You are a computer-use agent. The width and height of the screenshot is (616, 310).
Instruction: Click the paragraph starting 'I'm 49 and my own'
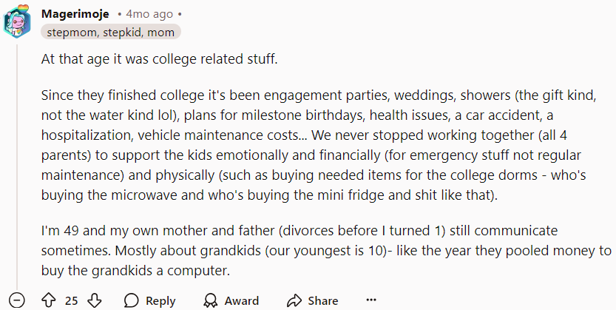click(x=326, y=250)
